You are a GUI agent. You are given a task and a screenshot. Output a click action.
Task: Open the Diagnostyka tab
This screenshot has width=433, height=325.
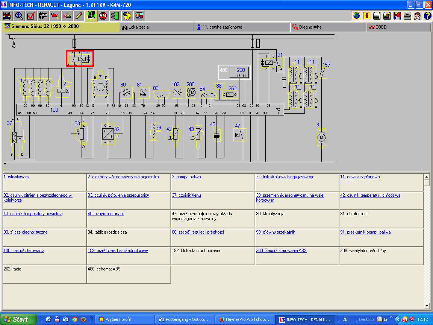pyautogui.click(x=310, y=27)
